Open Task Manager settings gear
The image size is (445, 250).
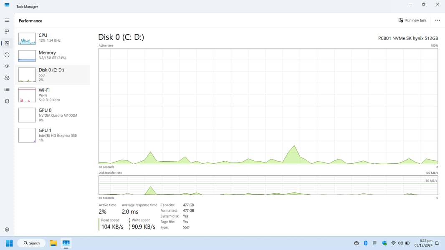coord(7,230)
